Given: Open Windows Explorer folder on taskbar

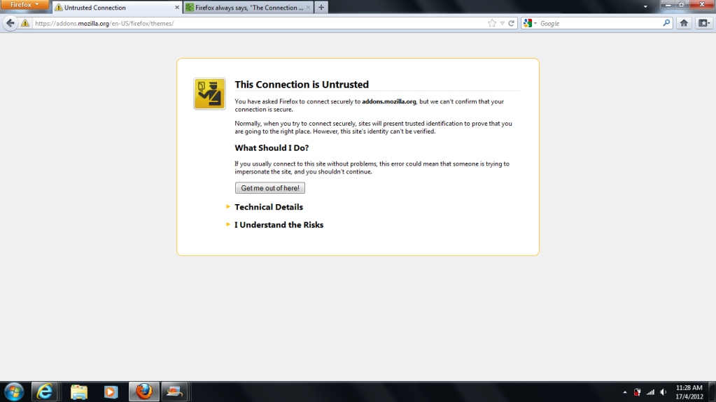Looking at the screenshot, I should 79,392.
